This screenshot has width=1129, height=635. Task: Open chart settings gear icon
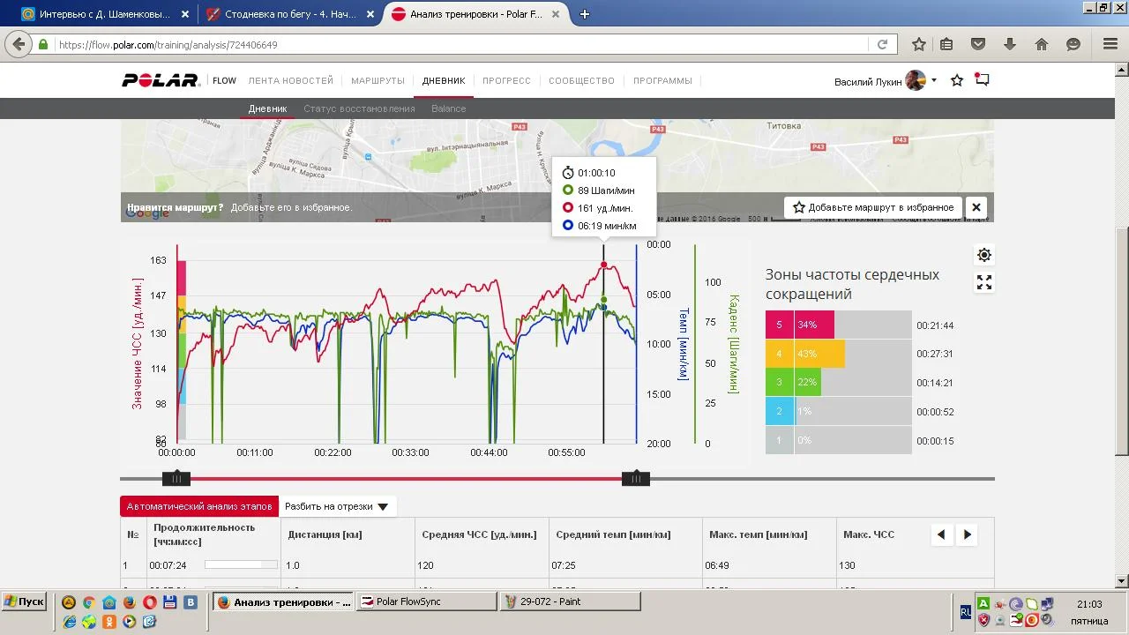(x=984, y=255)
